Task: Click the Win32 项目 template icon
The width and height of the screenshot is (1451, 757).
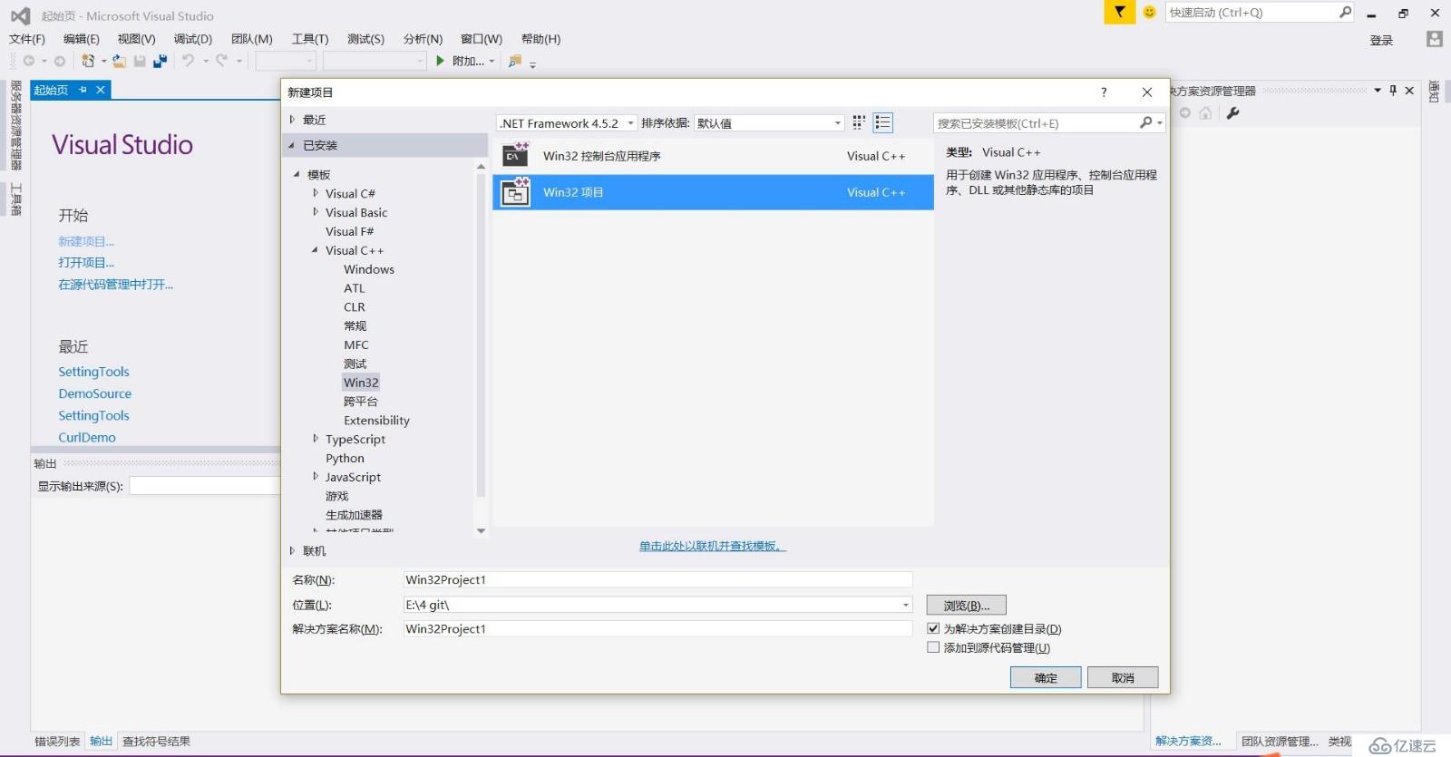Action: (515, 192)
